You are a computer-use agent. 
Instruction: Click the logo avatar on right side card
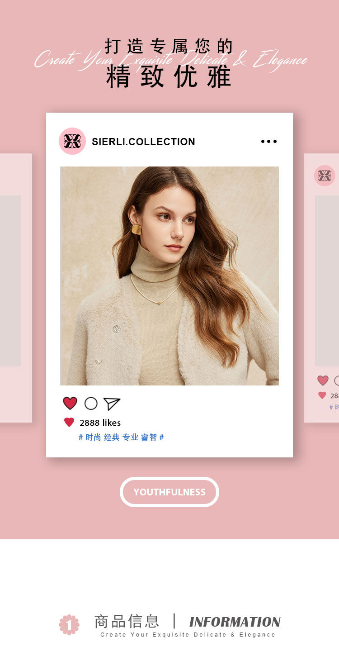(x=325, y=176)
